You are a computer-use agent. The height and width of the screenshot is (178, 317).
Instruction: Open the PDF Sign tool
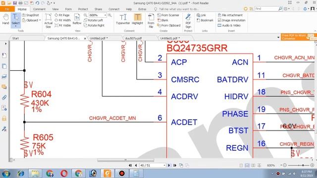[188, 21]
